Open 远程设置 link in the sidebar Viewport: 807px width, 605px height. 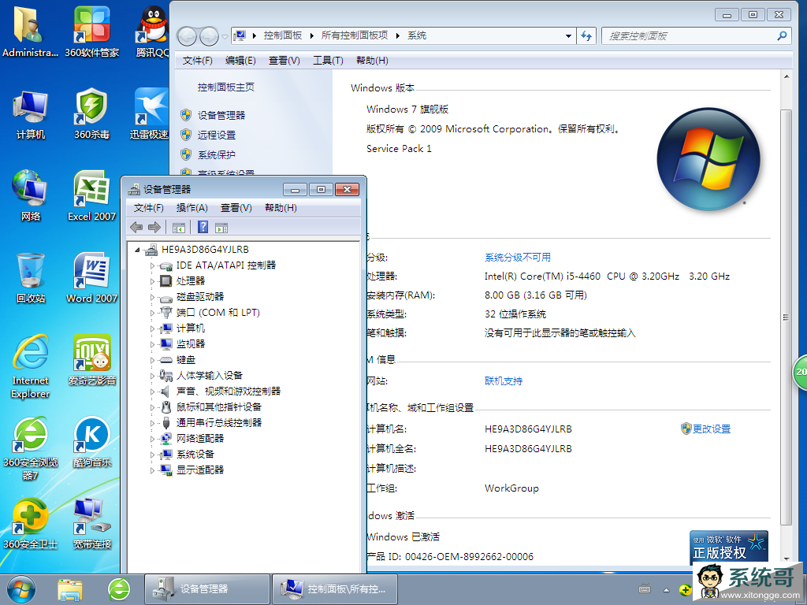pos(217,135)
